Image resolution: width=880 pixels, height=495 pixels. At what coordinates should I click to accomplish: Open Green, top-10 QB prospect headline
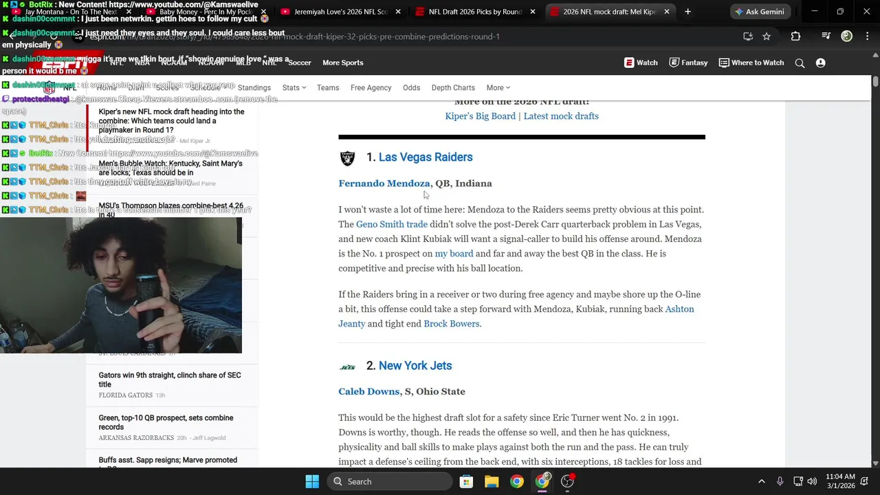pos(166,422)
